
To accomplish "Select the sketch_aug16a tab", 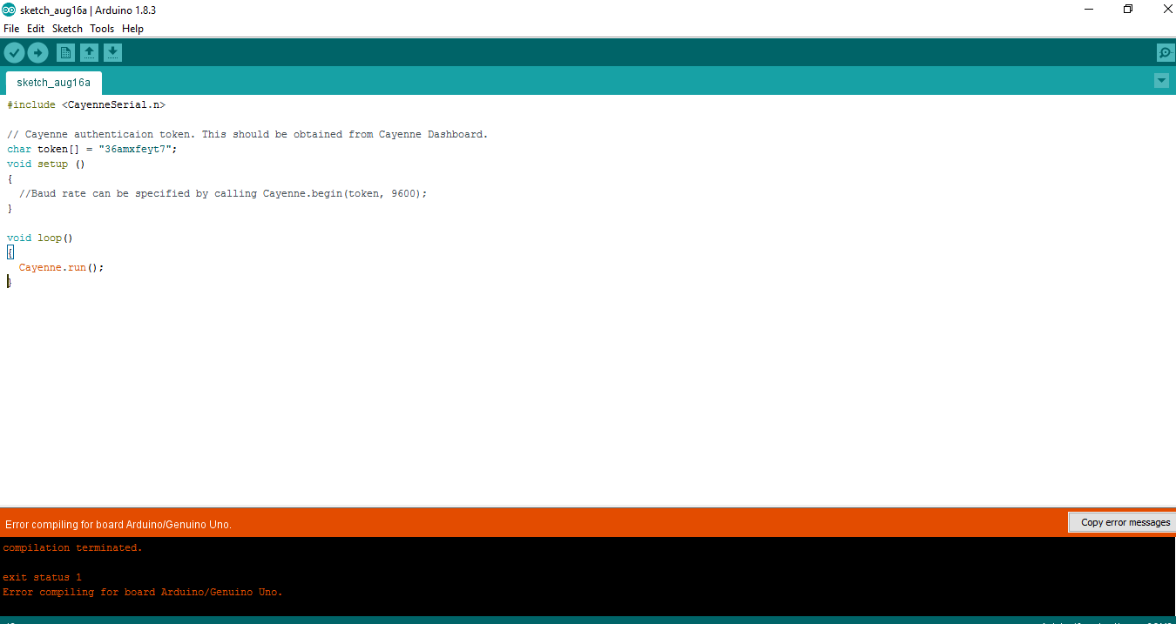I will coord(53,82).
